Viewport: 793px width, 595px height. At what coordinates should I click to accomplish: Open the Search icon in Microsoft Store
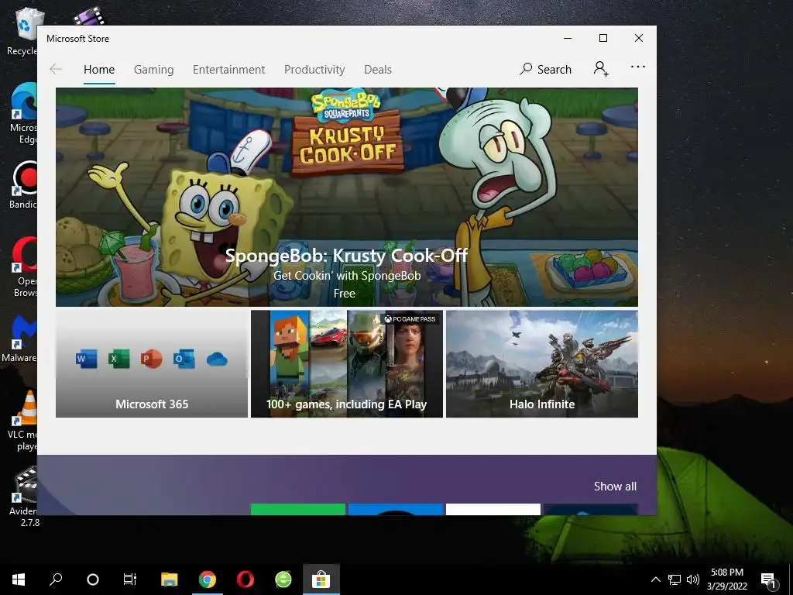(x=545, y=69)
